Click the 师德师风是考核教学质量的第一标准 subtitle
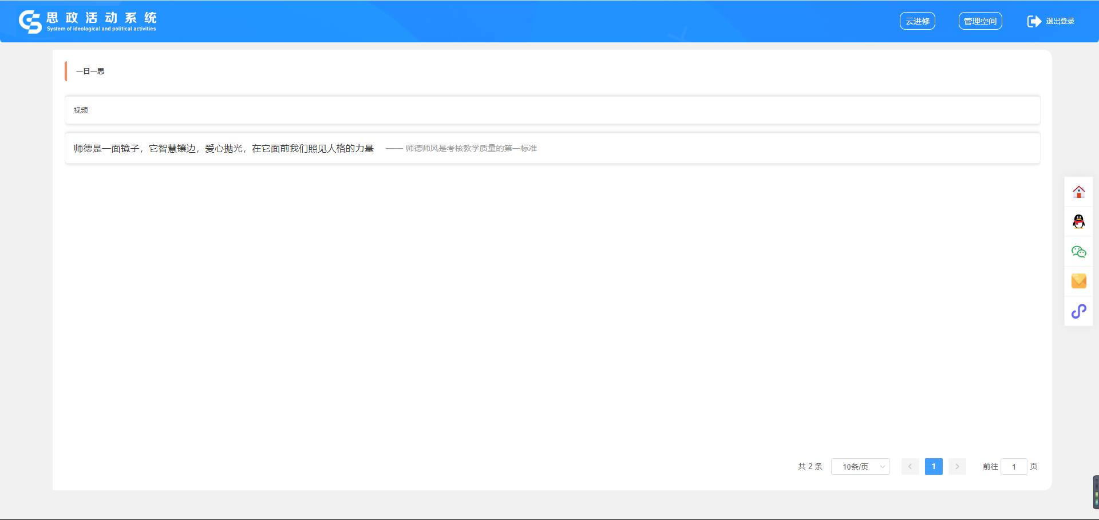Viewport: 1099px width, 520px height. click(471, 149)
